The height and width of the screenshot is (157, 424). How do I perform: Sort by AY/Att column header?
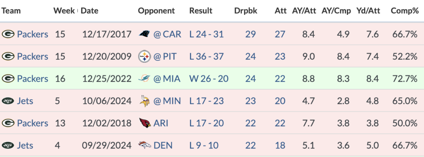click(x=304, y=11)
